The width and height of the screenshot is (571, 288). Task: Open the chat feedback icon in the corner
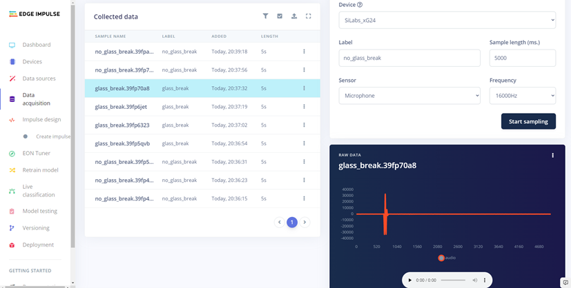[x=565, y=282]
